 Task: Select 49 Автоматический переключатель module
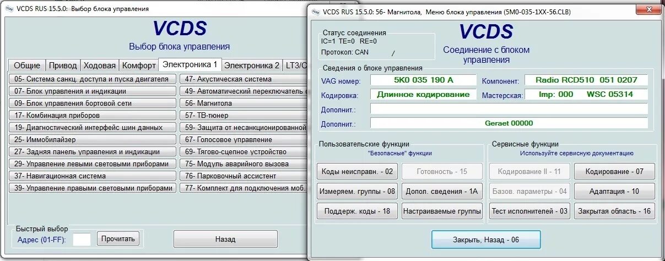pyautogui.click(x=244, y=91)
